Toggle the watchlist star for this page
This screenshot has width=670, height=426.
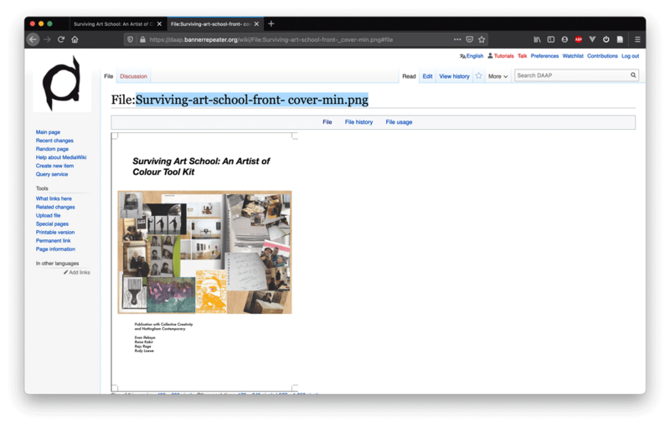479,76
